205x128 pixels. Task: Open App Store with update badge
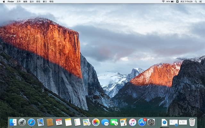(142, 122)
